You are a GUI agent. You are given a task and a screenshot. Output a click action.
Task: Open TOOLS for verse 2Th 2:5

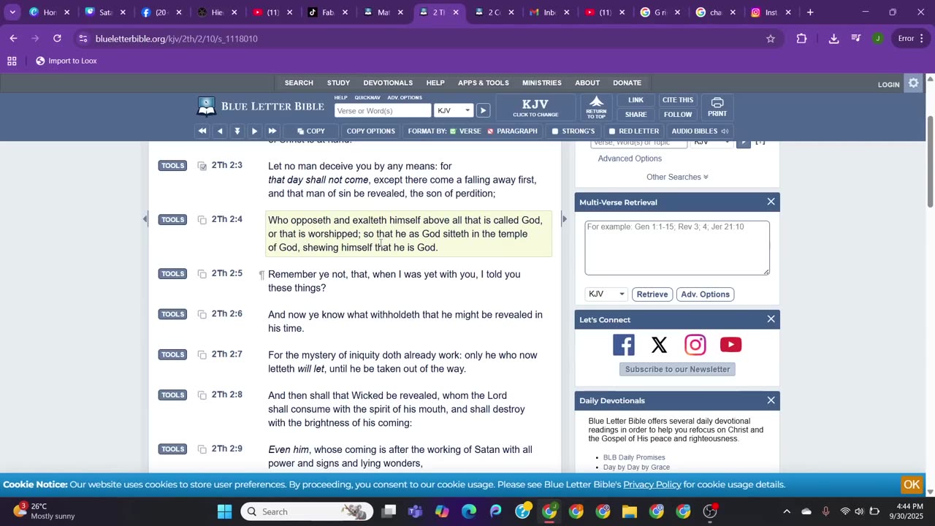click(172, 274)
